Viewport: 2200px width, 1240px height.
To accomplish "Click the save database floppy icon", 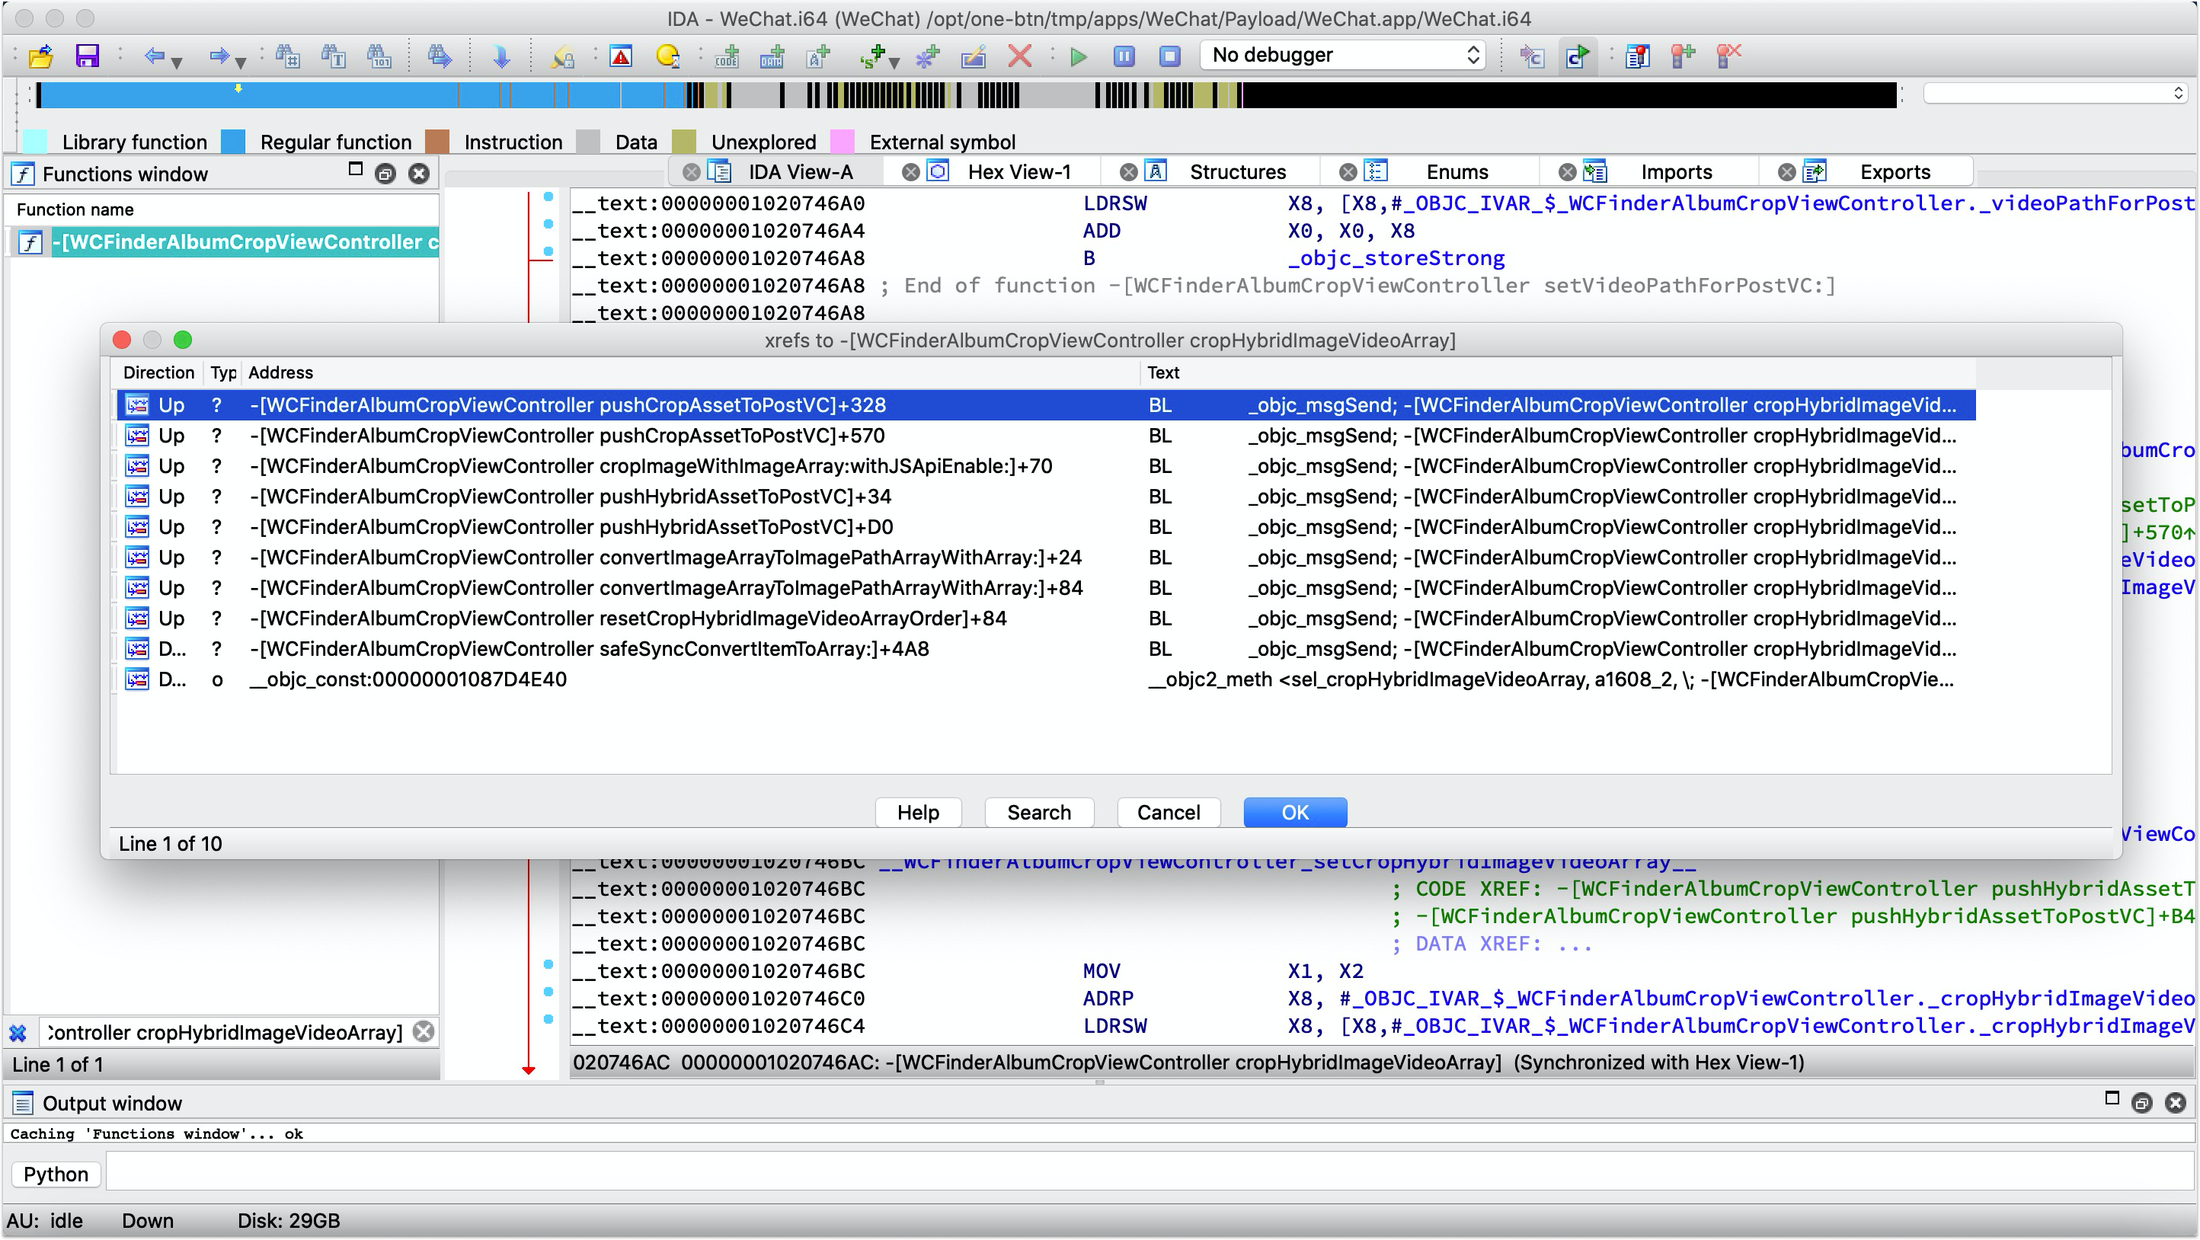I will point(87,56).
